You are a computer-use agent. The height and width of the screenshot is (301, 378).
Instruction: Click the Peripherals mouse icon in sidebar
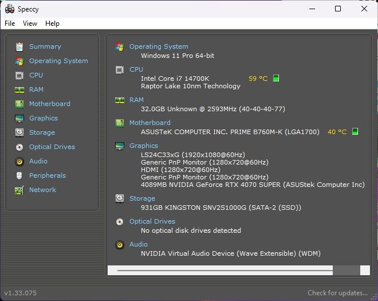click(19, 175)
